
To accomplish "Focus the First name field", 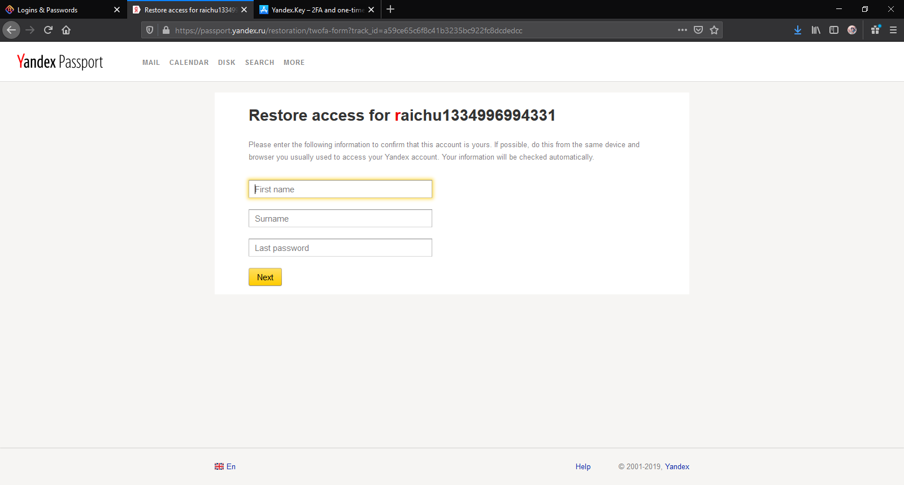I will pos(340,189).
